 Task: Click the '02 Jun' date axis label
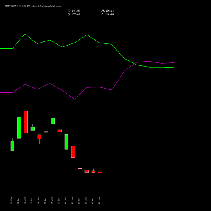coord(25,201)
